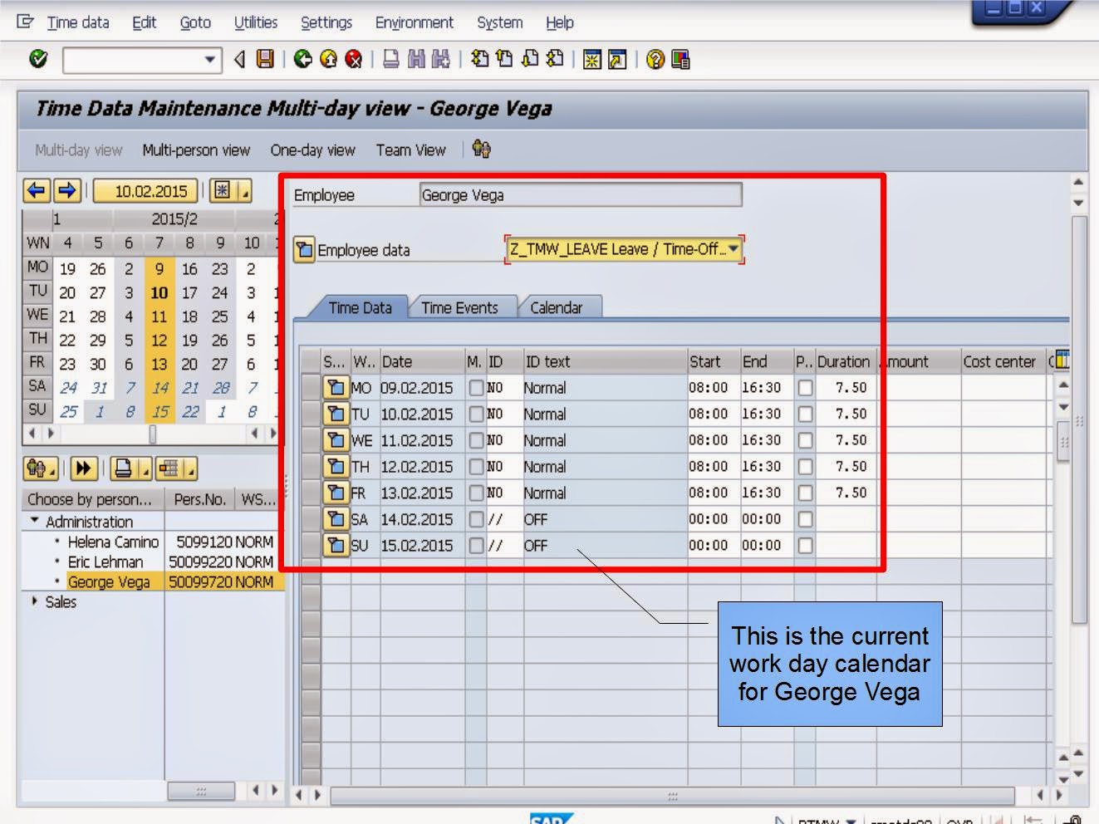Screen dimensions: 1099x824
Task: Open the Help question mark icon
Action: tap(656, 58)
